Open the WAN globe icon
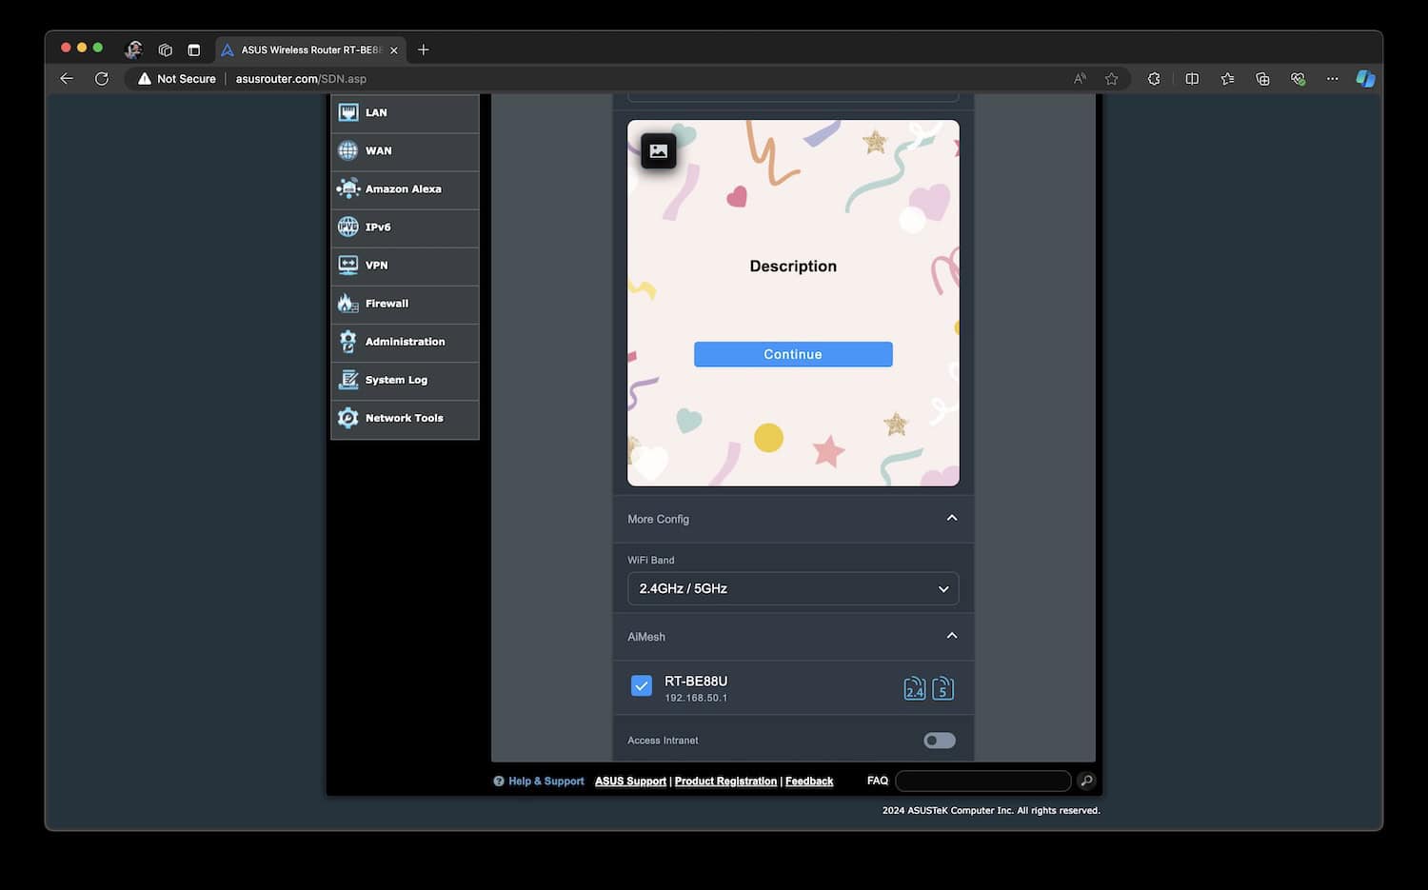This screenshot has height=890, width=1428. 348,150
